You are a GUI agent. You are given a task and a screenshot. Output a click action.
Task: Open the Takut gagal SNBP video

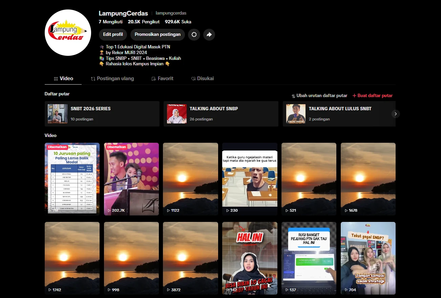click(x=368, y=258)
